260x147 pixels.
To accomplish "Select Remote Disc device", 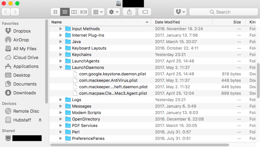I will click(22, 111).
